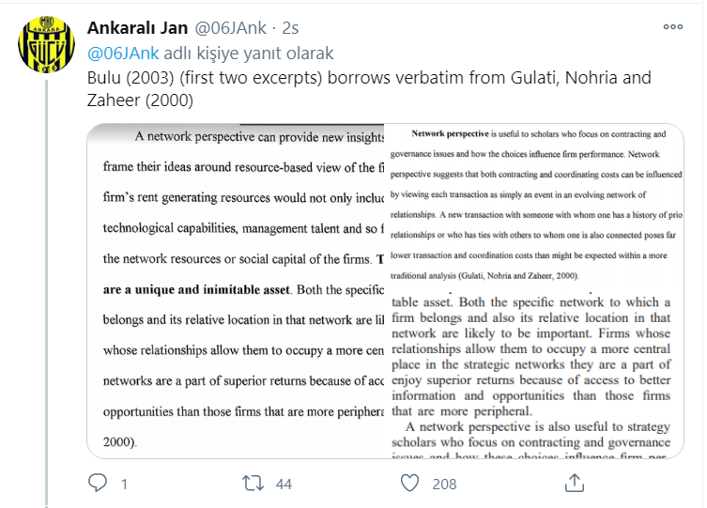Open the share upload icon

click(x=574, y=483)
